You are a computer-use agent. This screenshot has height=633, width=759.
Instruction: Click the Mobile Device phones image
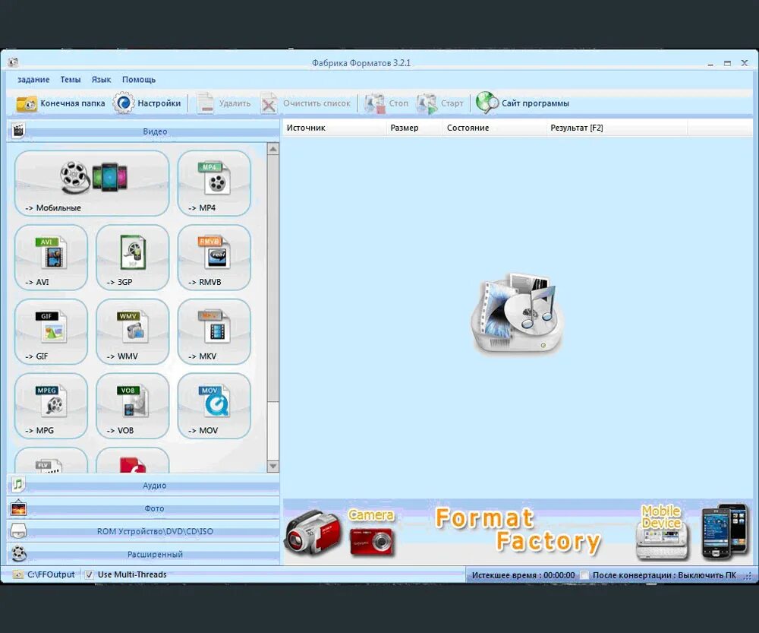click(723, 532)
